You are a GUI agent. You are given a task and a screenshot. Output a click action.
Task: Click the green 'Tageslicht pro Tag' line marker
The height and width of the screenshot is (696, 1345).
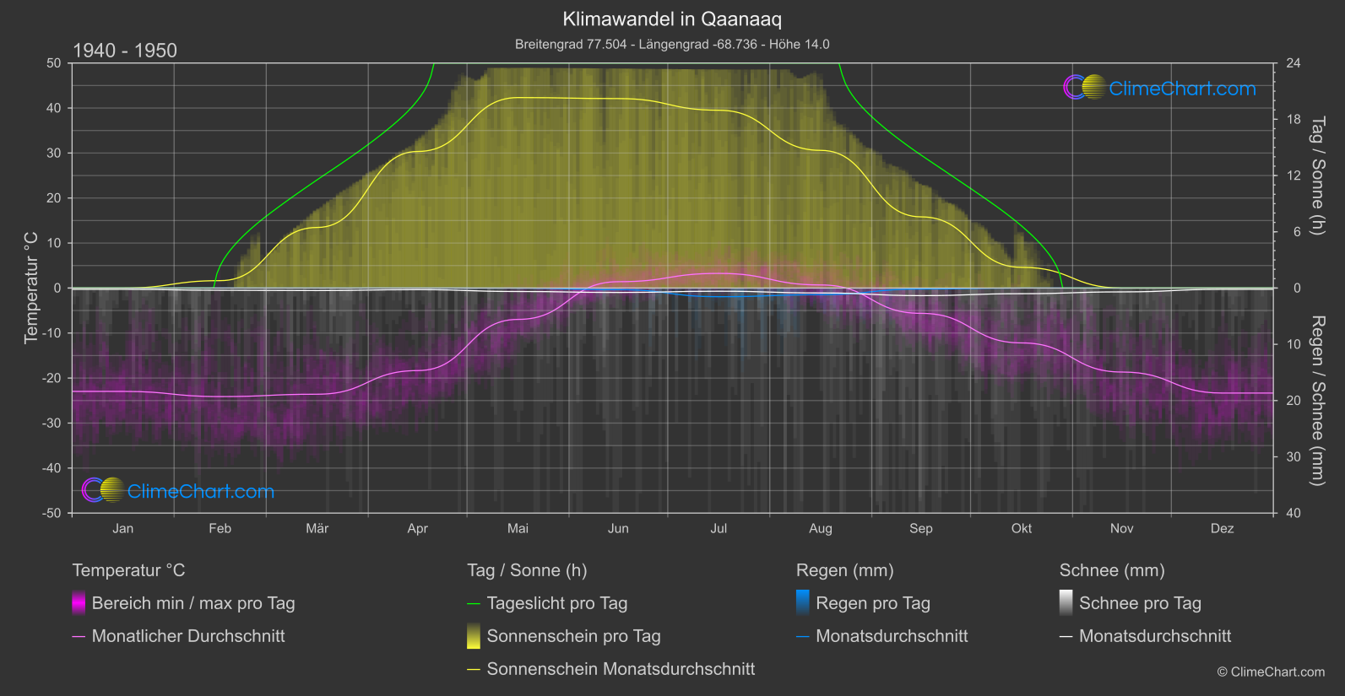tap(474, 604)
